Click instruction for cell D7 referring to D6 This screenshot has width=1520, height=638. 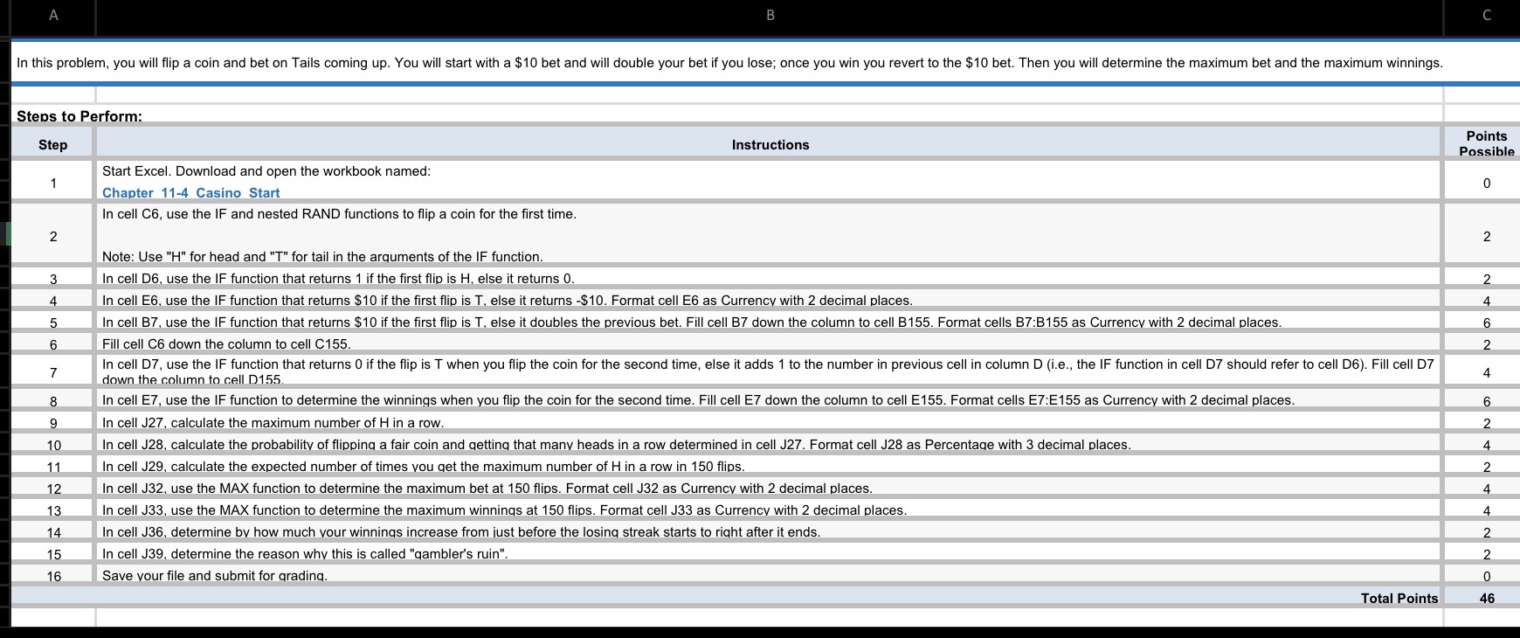point(770,371)
